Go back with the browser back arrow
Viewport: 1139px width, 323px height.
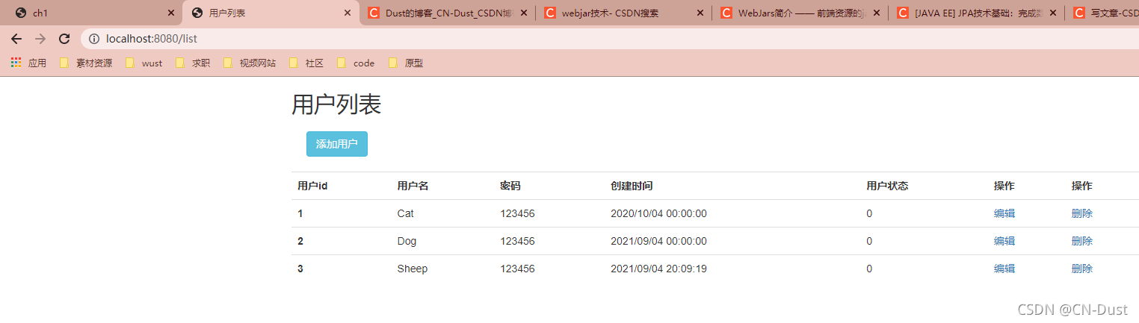[16, 39]
